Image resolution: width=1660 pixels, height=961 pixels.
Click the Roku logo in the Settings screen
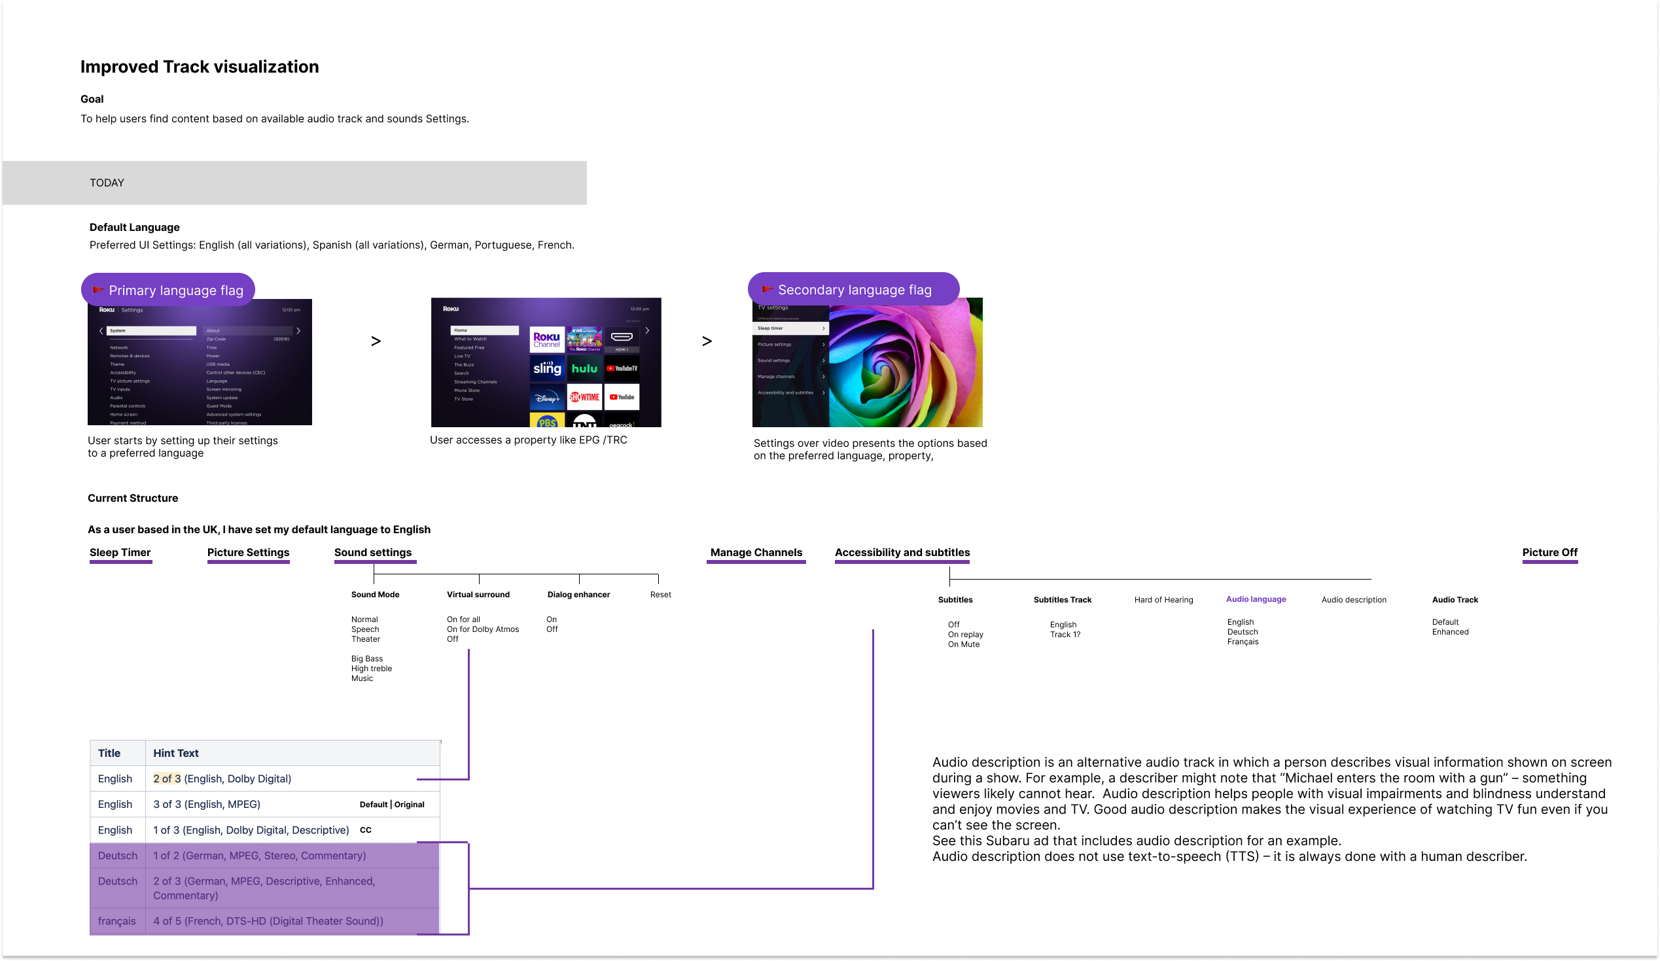pyautogui.click(x=107, y=309)
